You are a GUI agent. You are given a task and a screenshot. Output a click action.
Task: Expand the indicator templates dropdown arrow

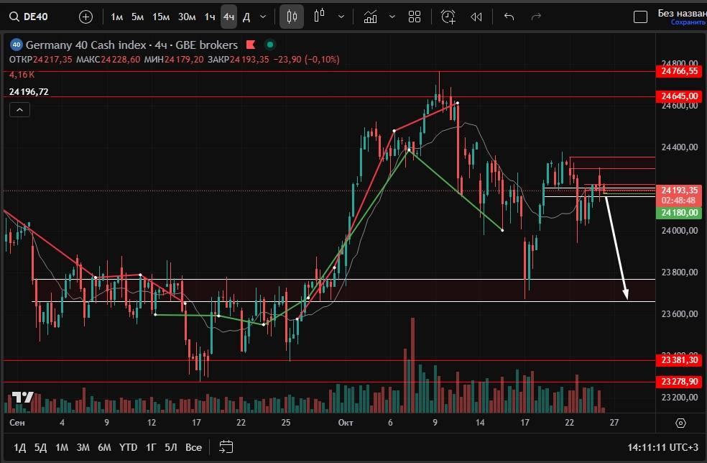(x=392, y=17)
